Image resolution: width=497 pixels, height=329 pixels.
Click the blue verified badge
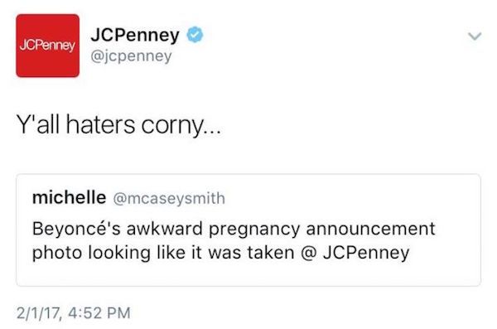click(x=195, y=35)
